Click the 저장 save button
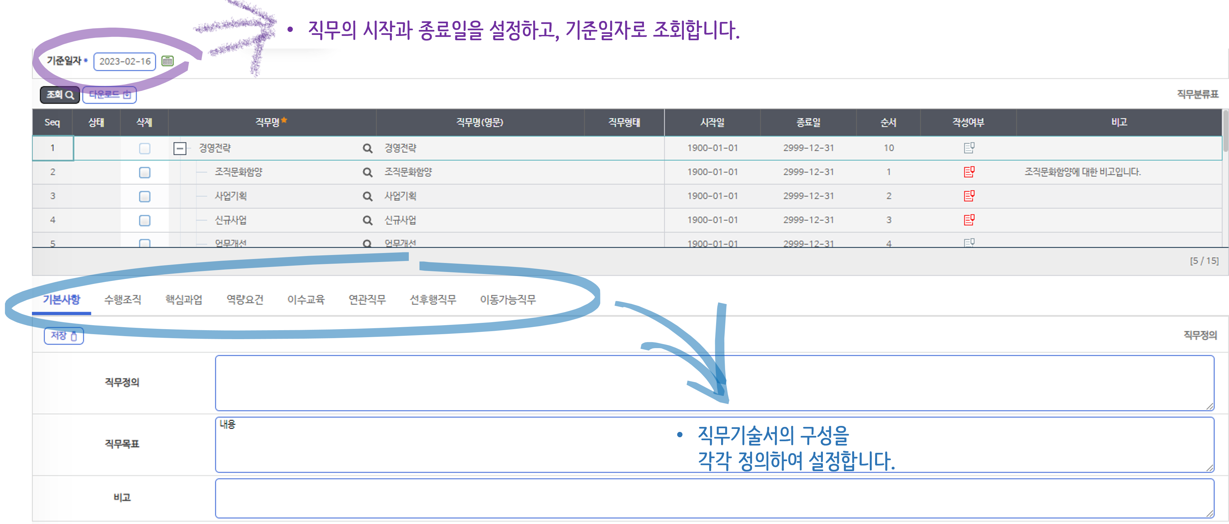This screenshot has width=1229, height=524. 64,336
